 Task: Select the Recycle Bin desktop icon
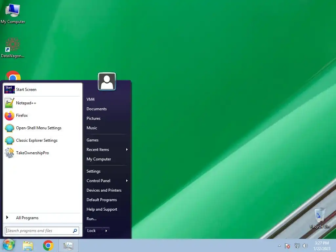pos(320,218)
